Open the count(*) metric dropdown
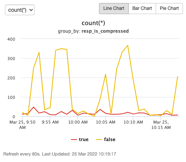The width and height of the screenshot is (186, 162). 20,10
